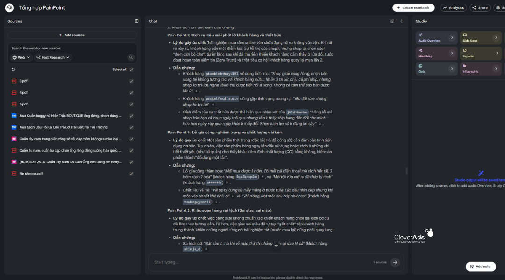Toggle the Select all checkbox

(131, 70)
